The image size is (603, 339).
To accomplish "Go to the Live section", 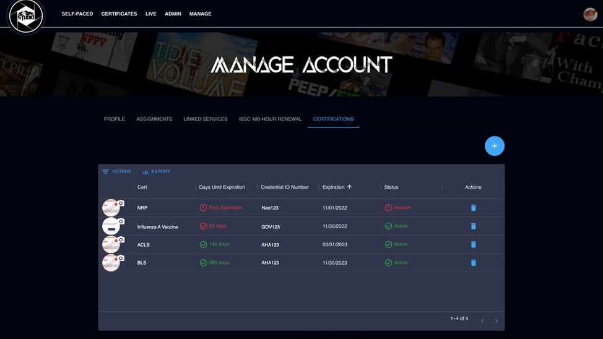I will click(151, 14).
